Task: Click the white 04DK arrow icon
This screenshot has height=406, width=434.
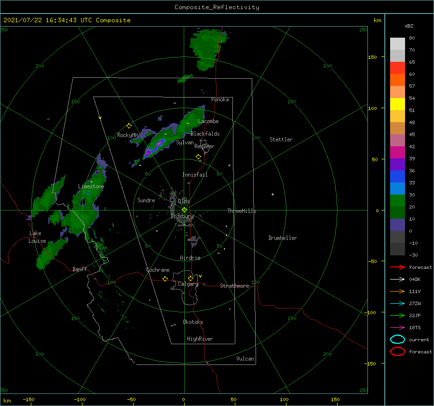Action: [397, 280]
